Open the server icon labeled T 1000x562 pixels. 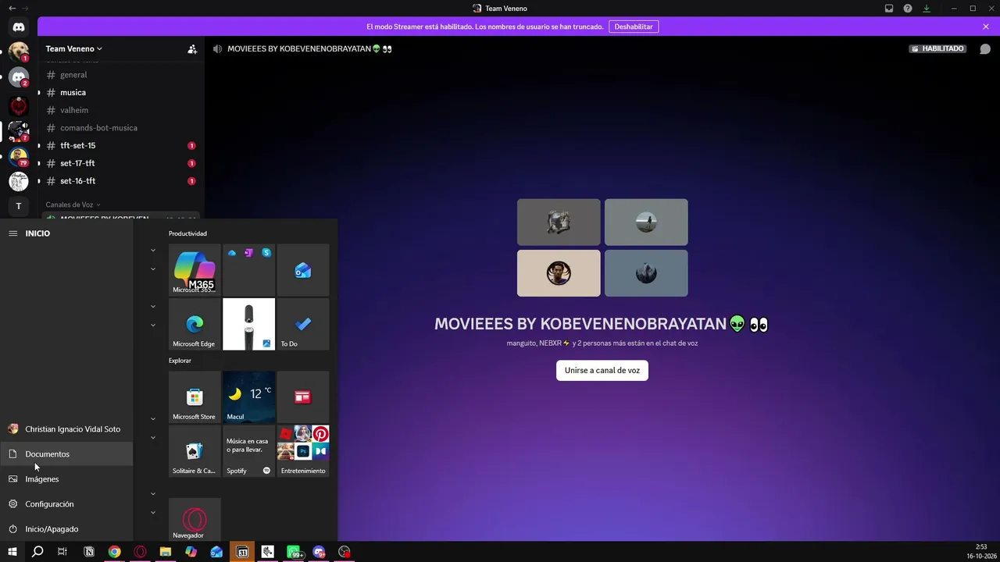click(x=19, y=207)
